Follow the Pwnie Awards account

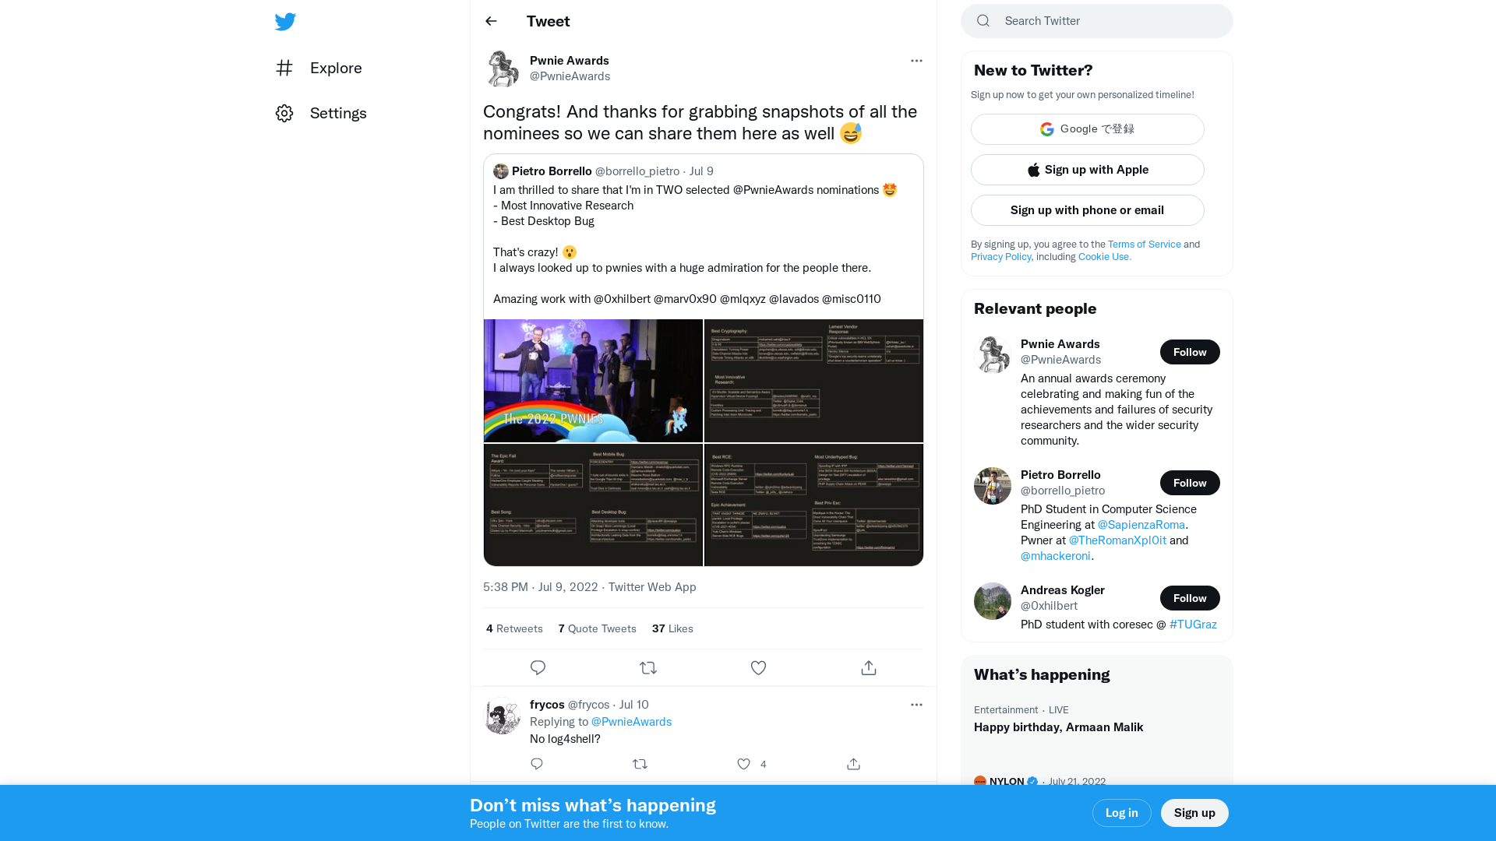point(1190,352)
